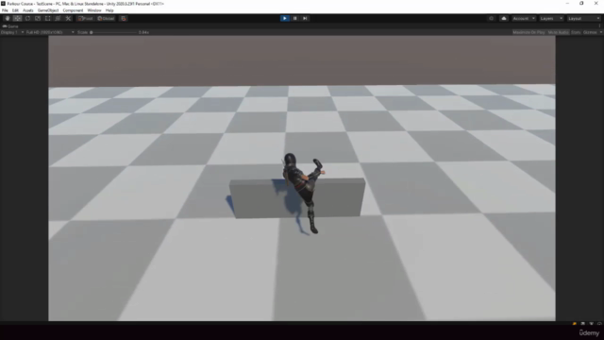This screenshot has height=340, width=604.
Task: Click the ninja character in game view
Action: tap(304, 189)
